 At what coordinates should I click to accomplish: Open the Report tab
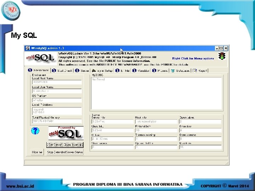[x=200, y=70]
